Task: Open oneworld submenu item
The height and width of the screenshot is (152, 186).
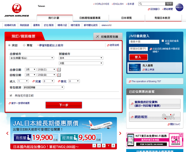Action: 106,25
